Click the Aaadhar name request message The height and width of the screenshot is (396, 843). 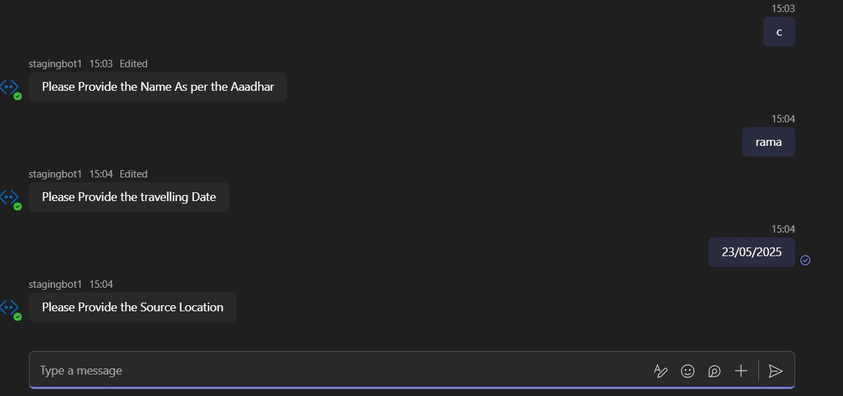158,87
